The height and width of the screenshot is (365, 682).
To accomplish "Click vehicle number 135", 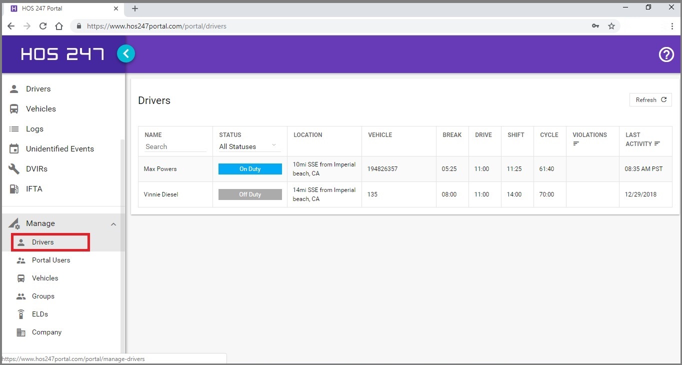I will tap(372, 194).
